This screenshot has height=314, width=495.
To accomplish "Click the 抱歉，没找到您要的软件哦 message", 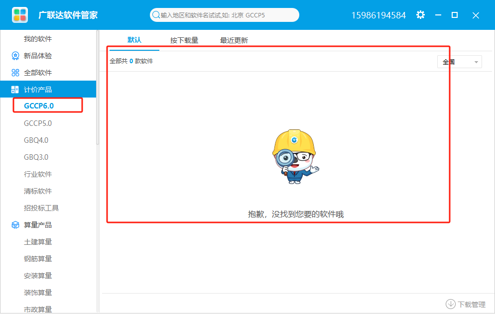I will click(x=295, y=214).
